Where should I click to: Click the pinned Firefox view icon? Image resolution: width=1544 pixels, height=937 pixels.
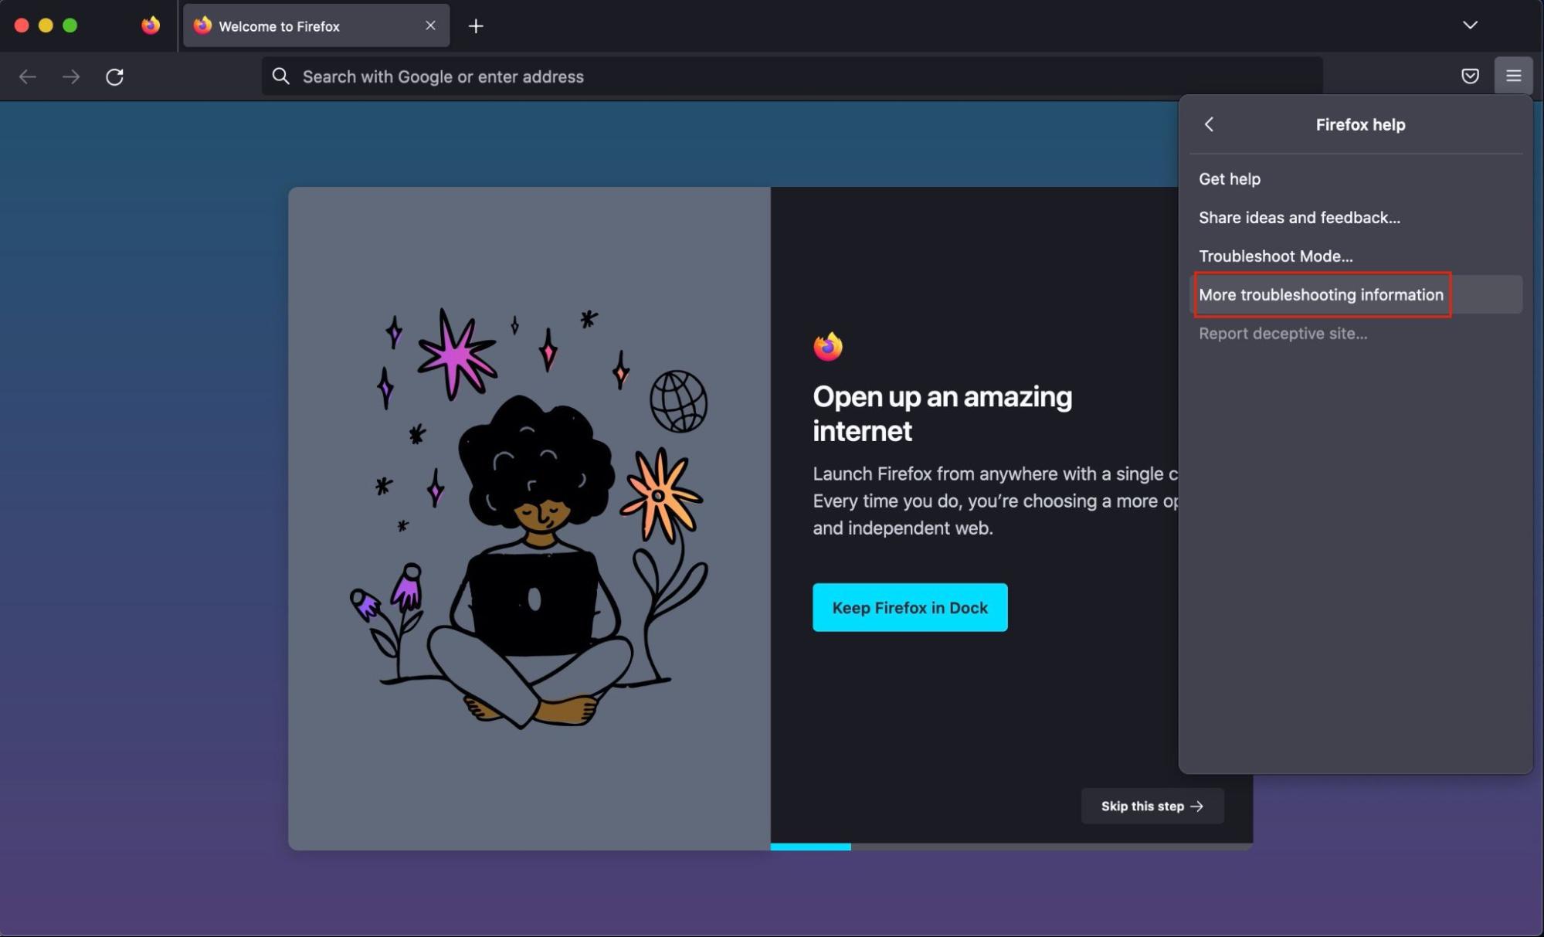point(151,25)
